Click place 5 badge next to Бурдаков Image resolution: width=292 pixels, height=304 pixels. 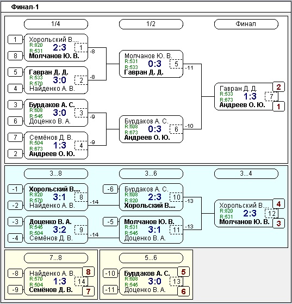point(183,272)
